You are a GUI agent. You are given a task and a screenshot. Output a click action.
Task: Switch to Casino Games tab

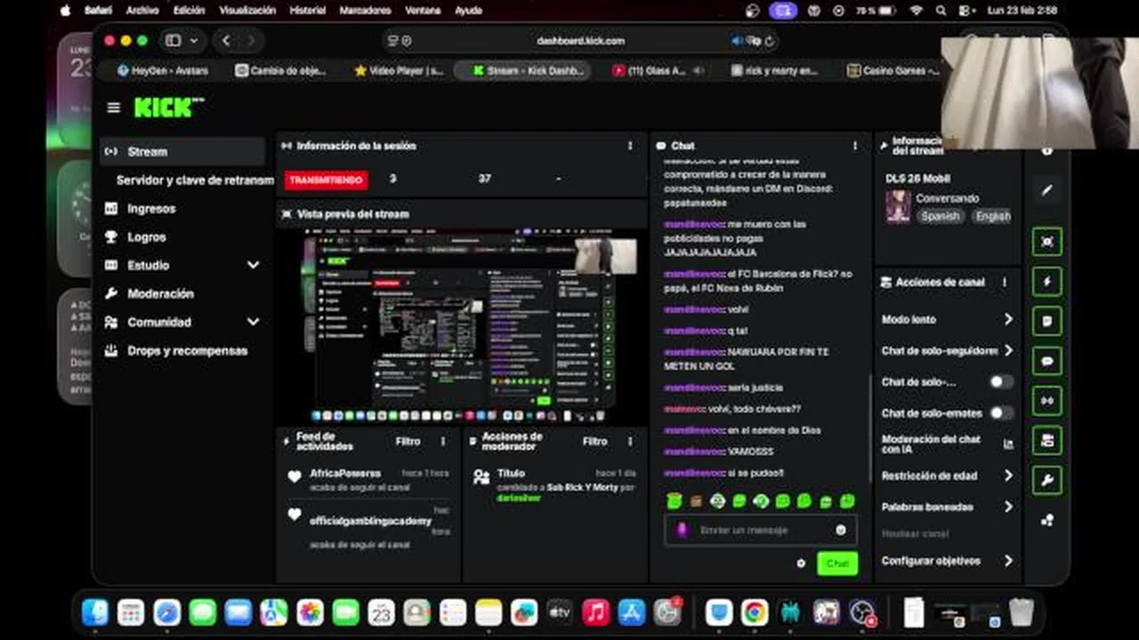pyautogui.click(x=893, y=70)
